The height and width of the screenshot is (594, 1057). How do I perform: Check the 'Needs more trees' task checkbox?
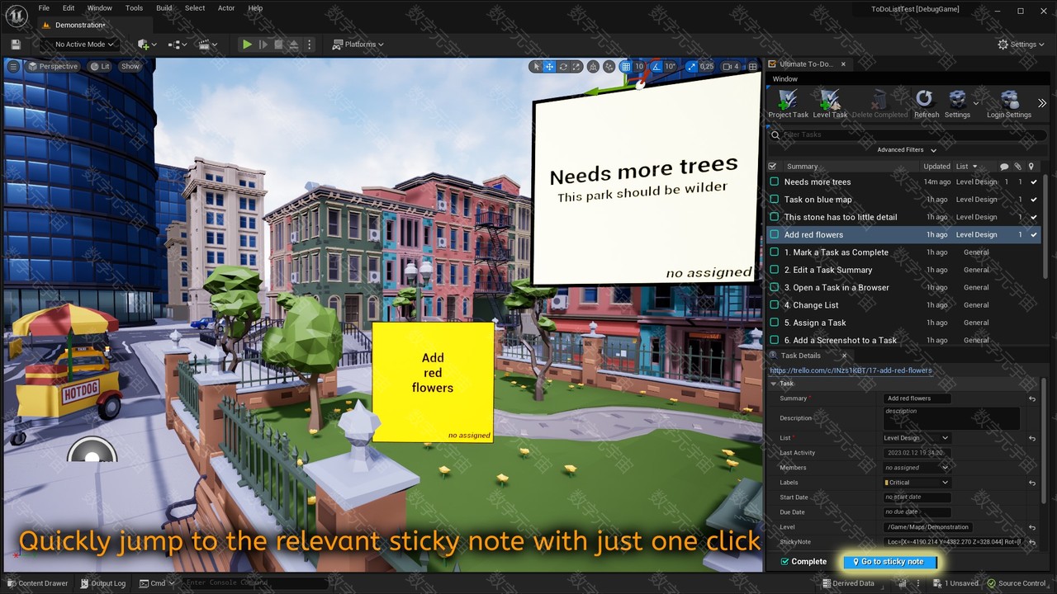[774, 181]
